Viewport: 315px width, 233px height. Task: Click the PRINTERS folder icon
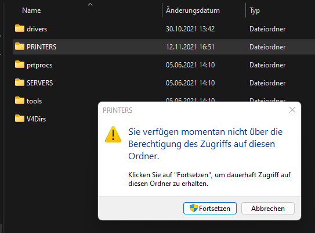[x=20, y=46]
